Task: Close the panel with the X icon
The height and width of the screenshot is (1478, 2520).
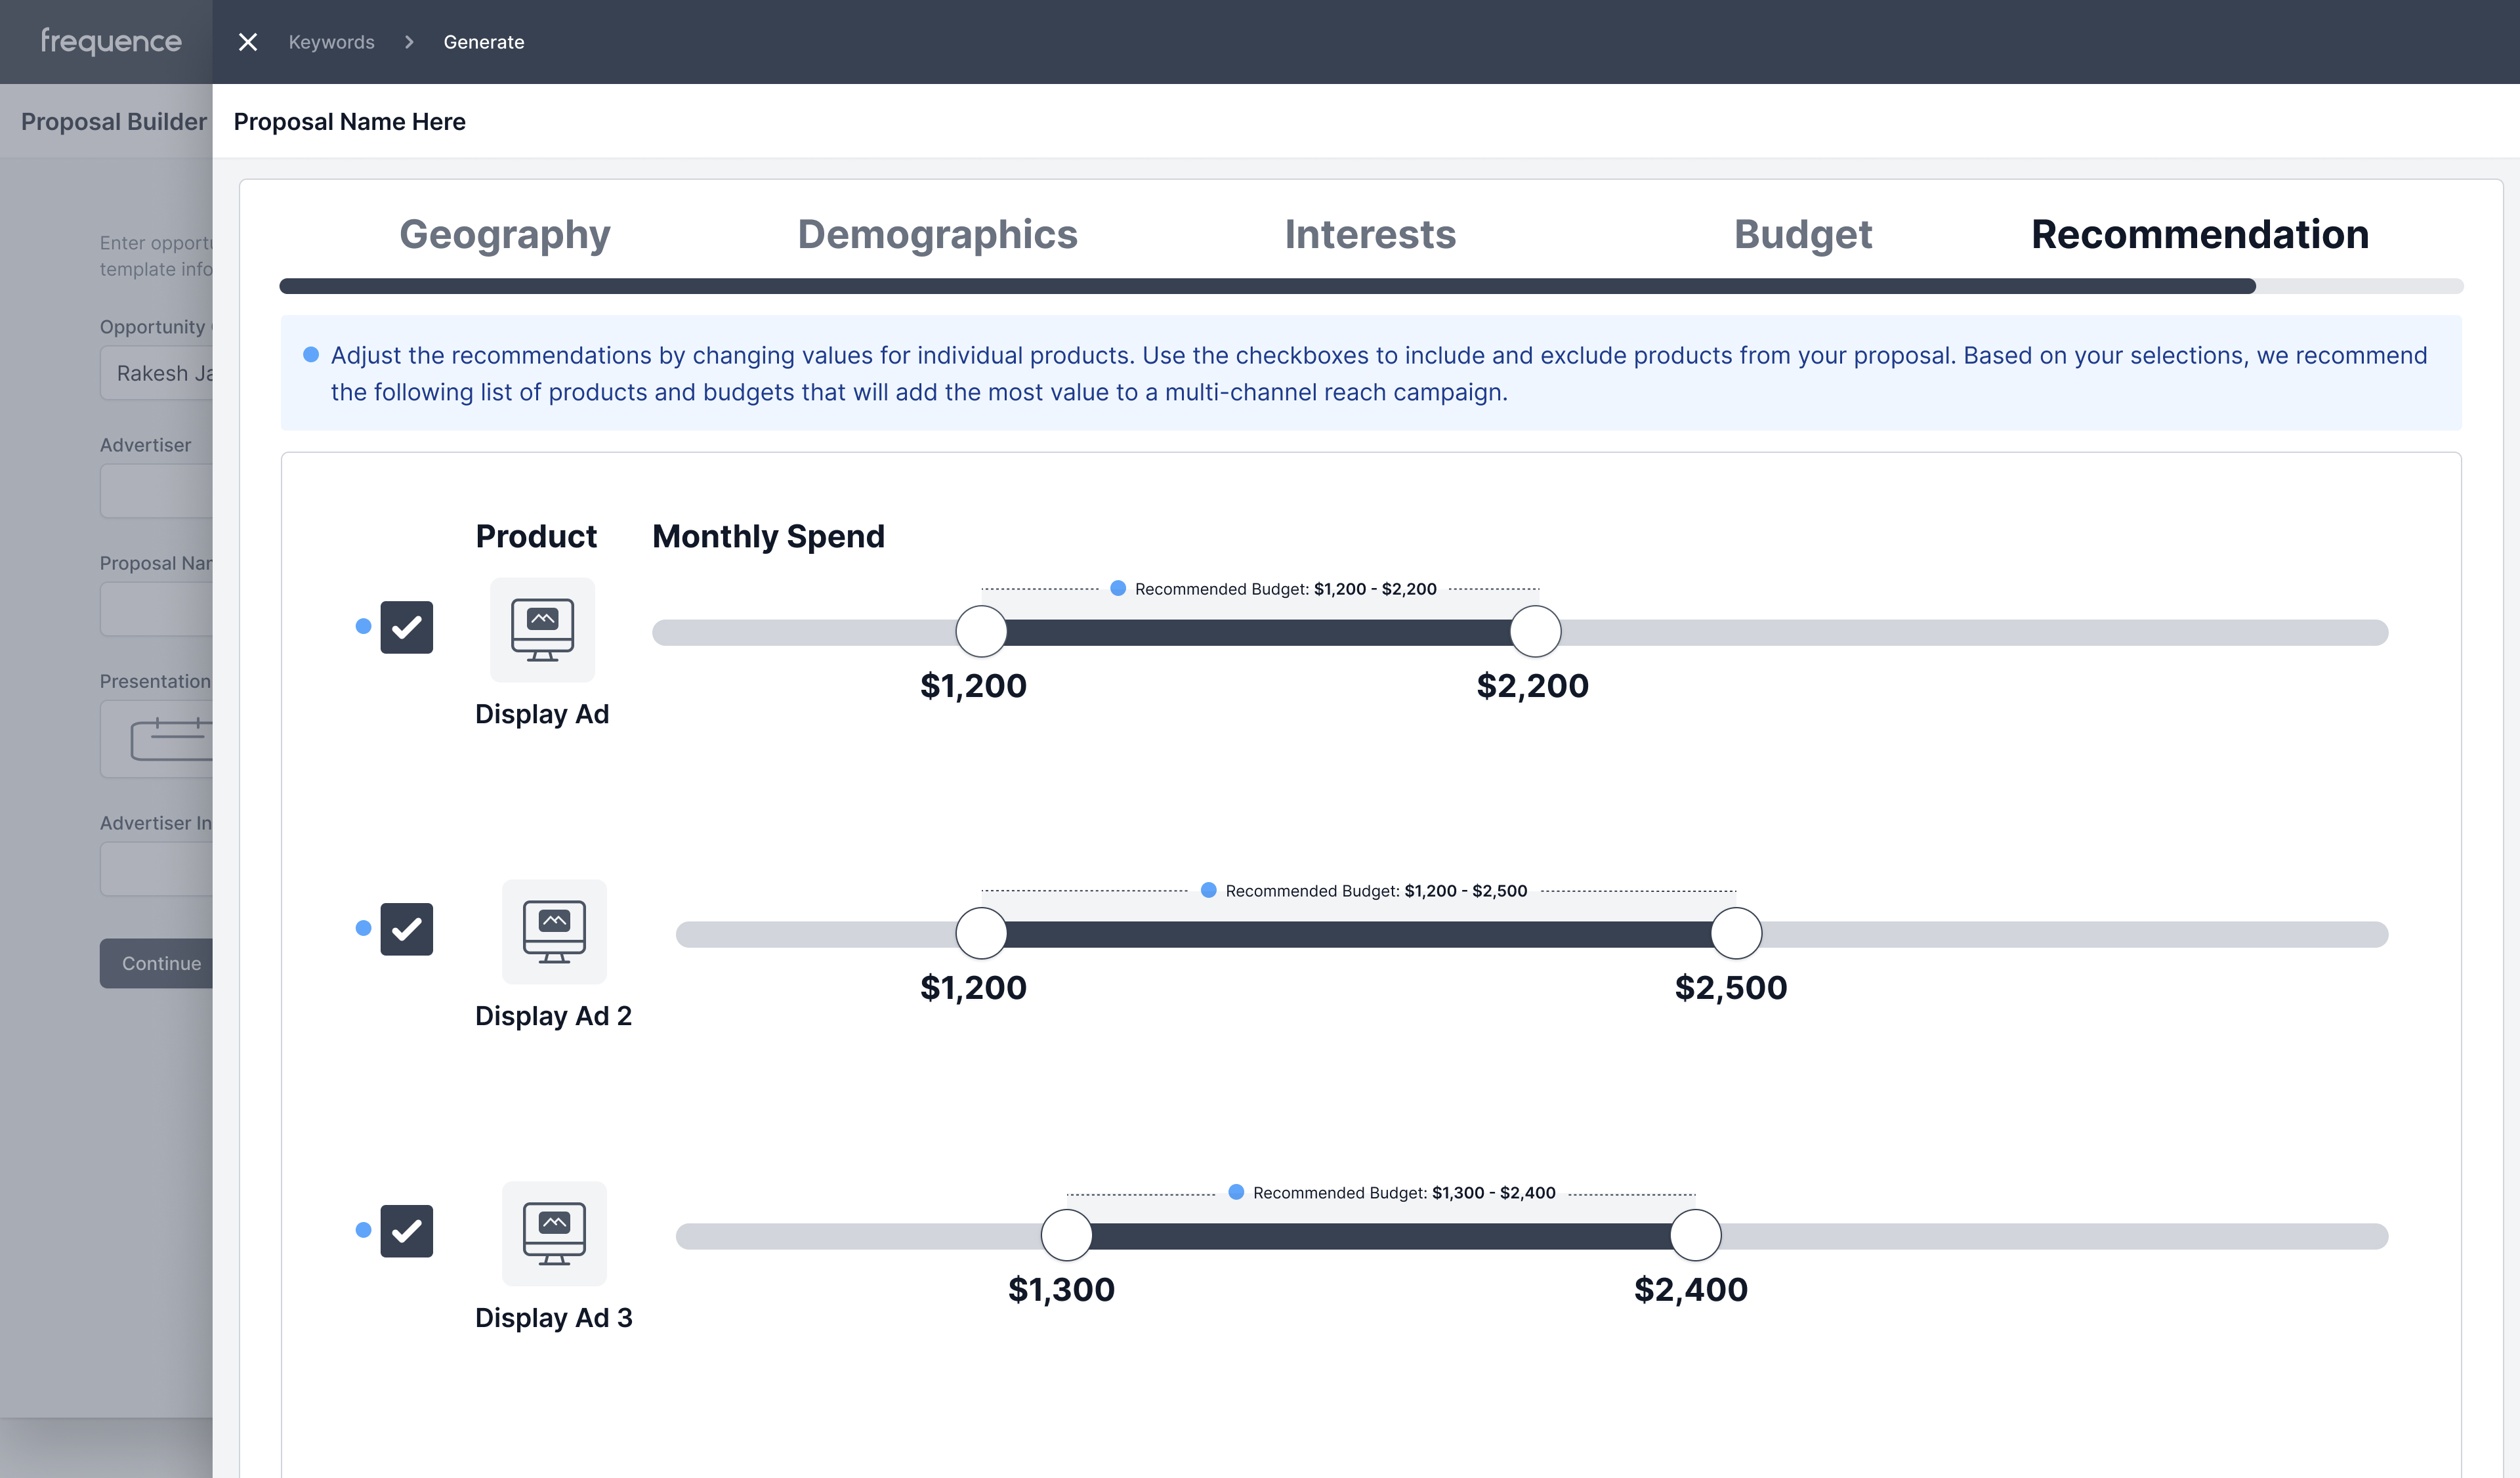Action: coord(248,42)
